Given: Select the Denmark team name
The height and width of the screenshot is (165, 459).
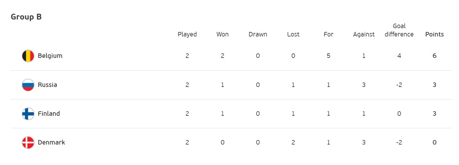Looking at the screenshot, I should click(51, 142).
